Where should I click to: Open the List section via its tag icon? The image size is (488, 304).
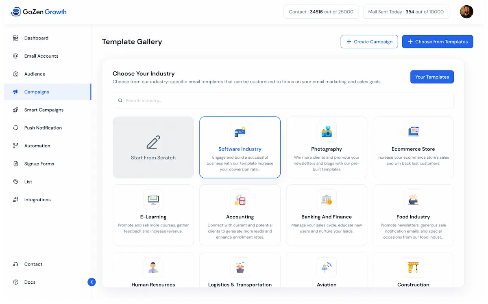pos(15,181)
